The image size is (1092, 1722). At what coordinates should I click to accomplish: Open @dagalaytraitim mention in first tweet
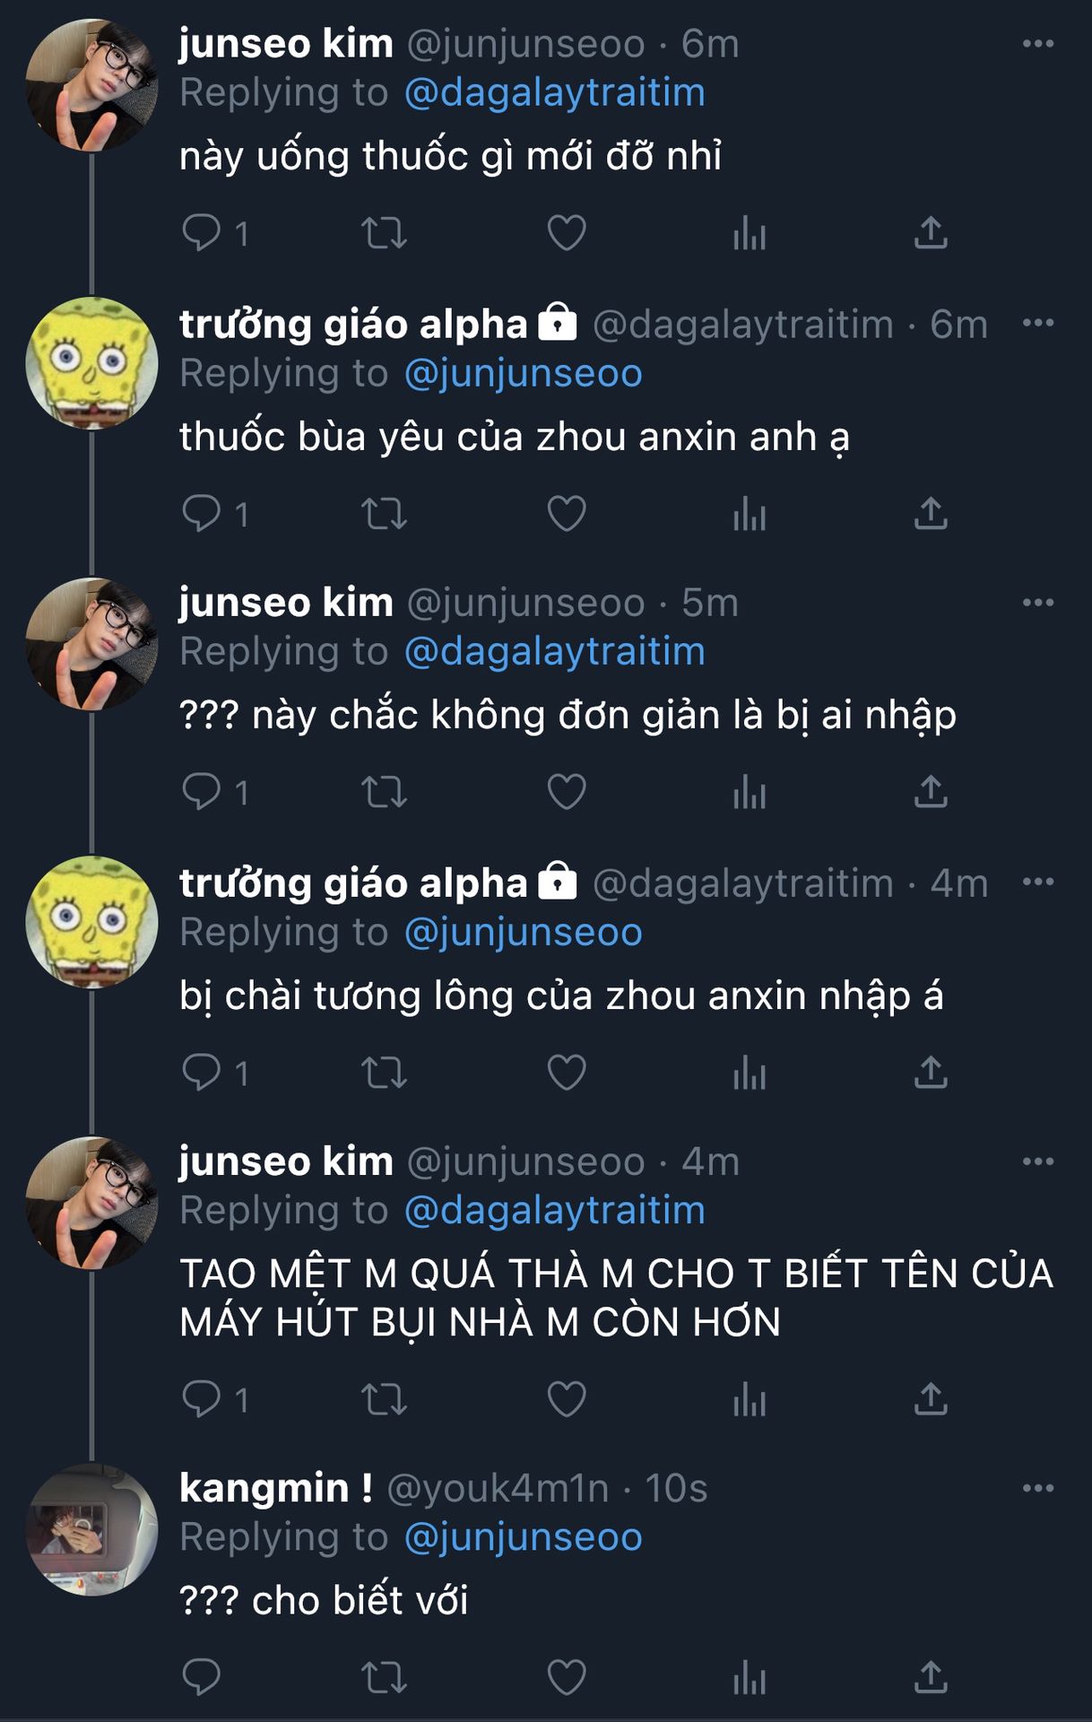(554, 93)
